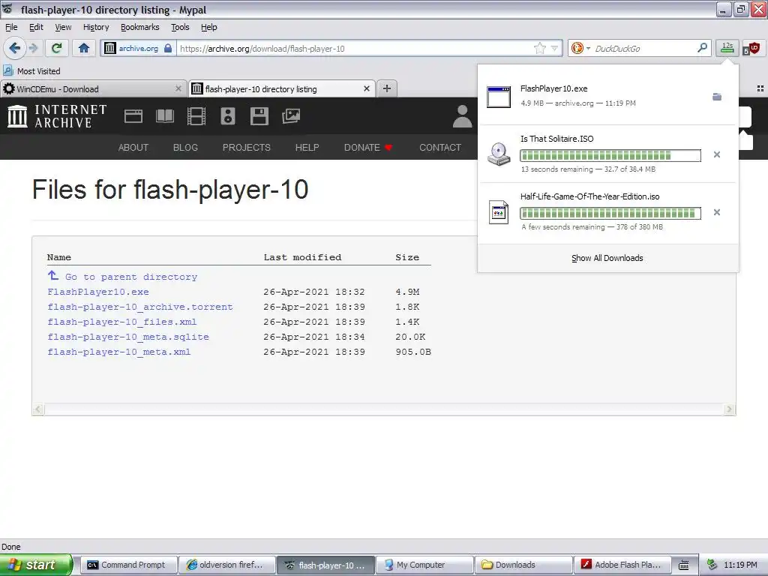Click Show All Downloads
Screen dimensions: 768x576
607,258
